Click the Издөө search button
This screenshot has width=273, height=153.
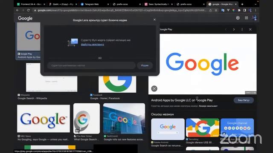coord(145,65)
